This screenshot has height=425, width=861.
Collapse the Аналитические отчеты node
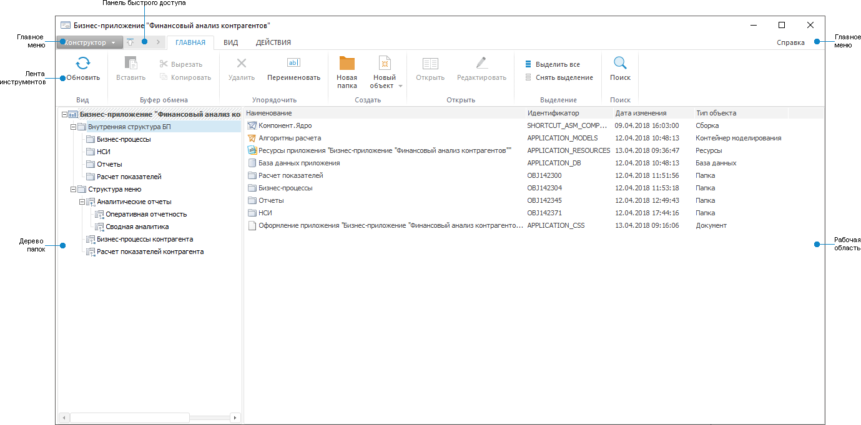(82, 202)
